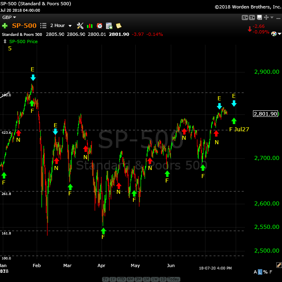The image size is (282, 282).
Task: Zoom chart to 1D range
Action: (163, 279)
